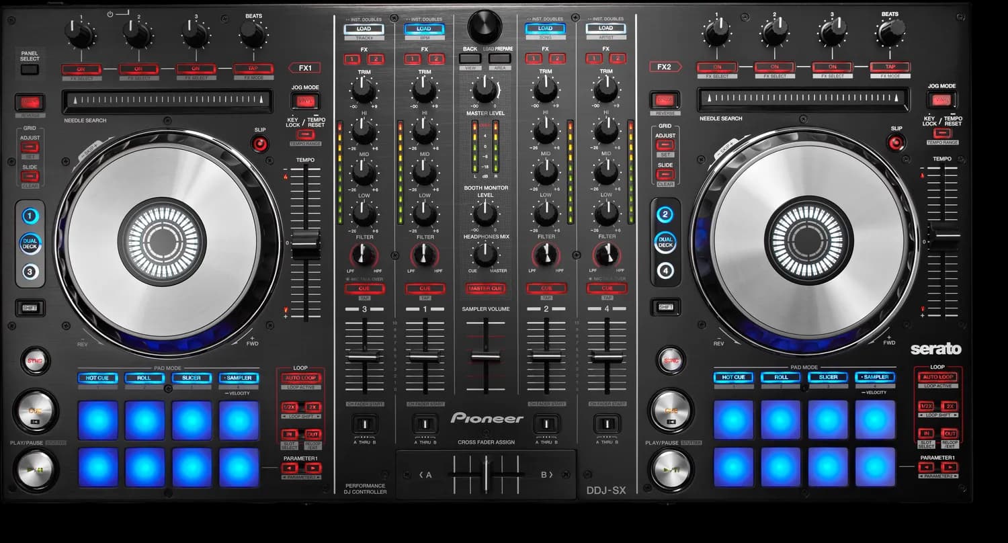Switch left pads to ROLL mode
1008x543 pixels.
pos(144,378)
